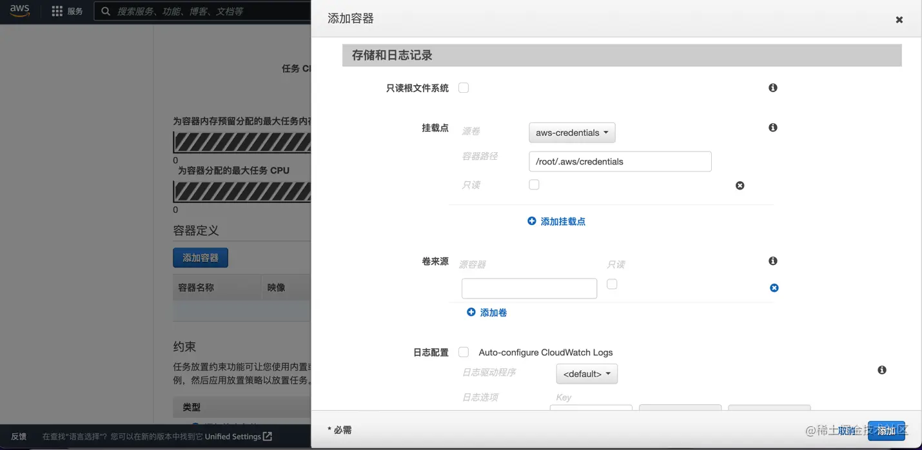This screenshot has height=450, width=922.
Task: Click plus icon next to add volume
Action: click(471, 312)
